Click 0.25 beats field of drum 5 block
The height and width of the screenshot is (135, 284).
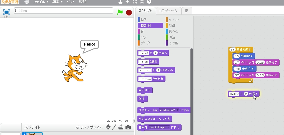point(260,75)
